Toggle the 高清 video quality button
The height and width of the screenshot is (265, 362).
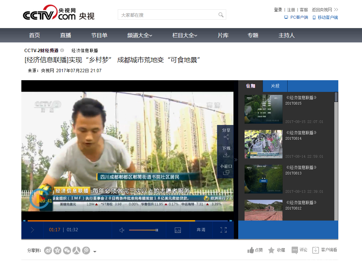[201, 230]
